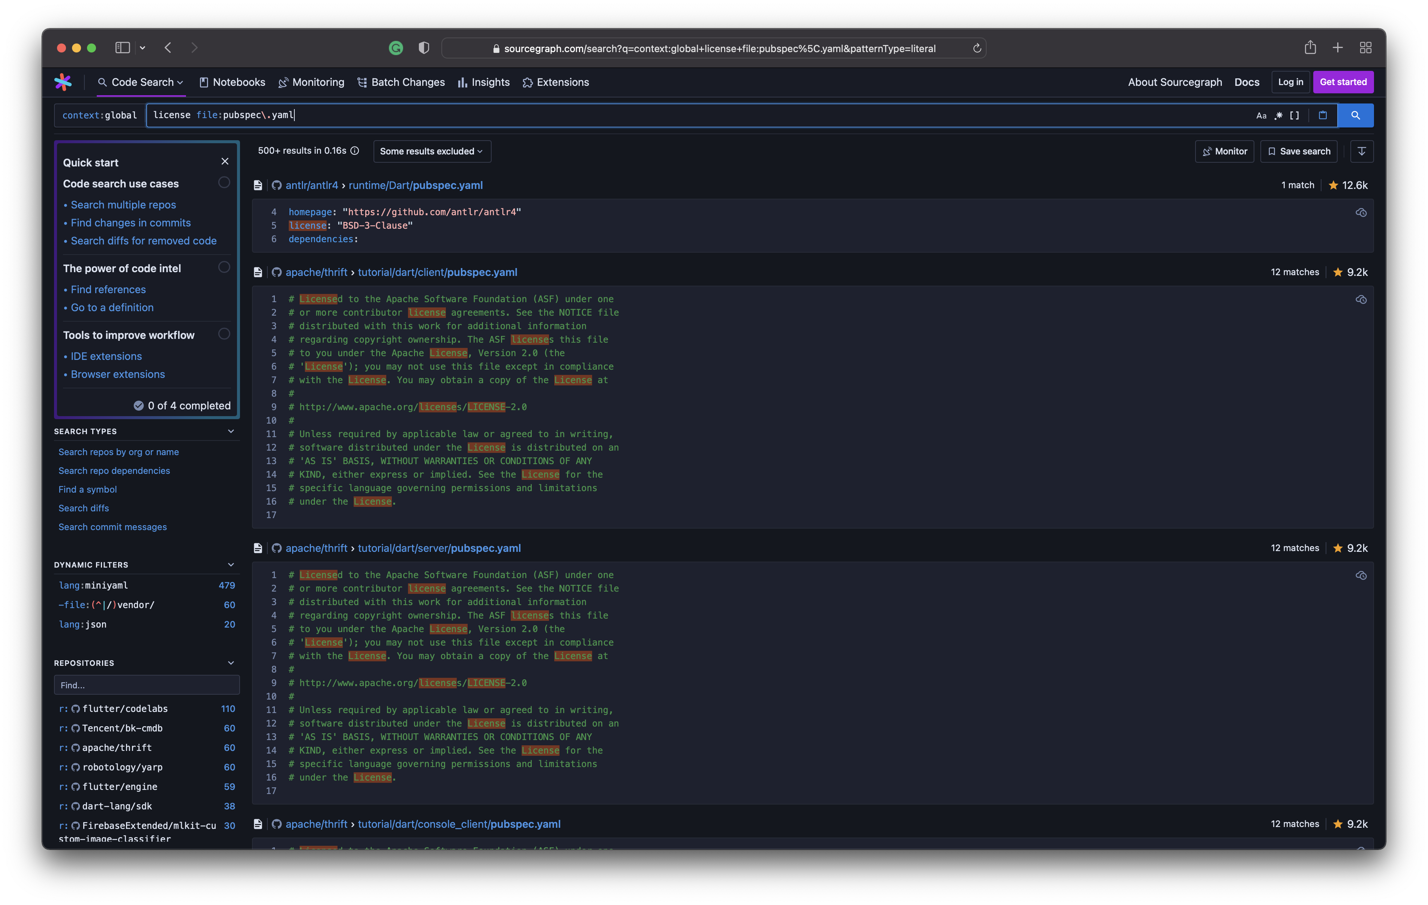1428x905 pixels.
Task: Select lang:json dynamic filter
Action: tap(147, 625)
